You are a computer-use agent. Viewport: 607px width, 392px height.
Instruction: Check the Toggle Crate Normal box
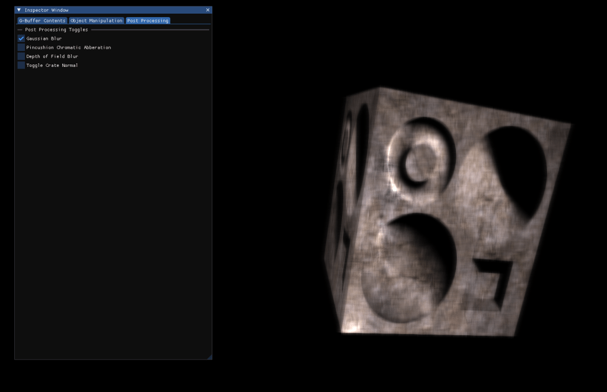coord(21,65)
